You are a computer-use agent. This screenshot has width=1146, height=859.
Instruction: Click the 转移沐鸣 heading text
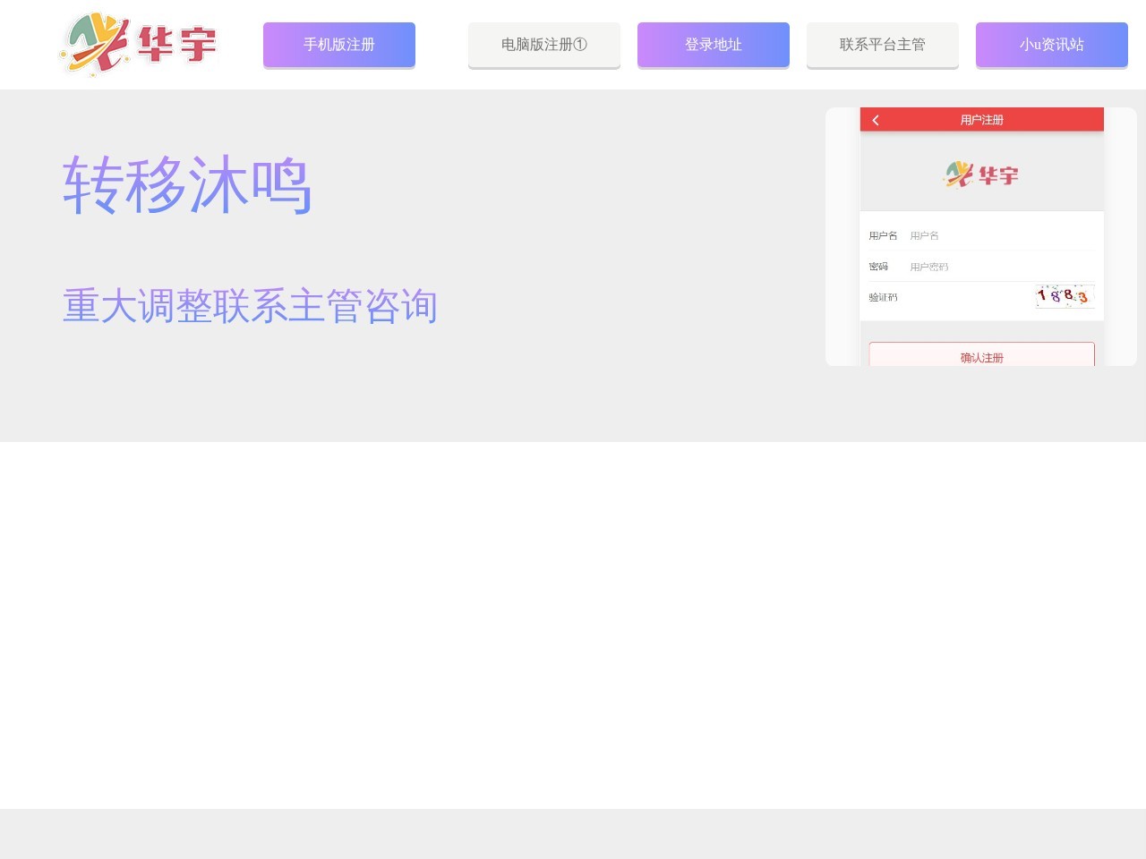coord(186,185)
